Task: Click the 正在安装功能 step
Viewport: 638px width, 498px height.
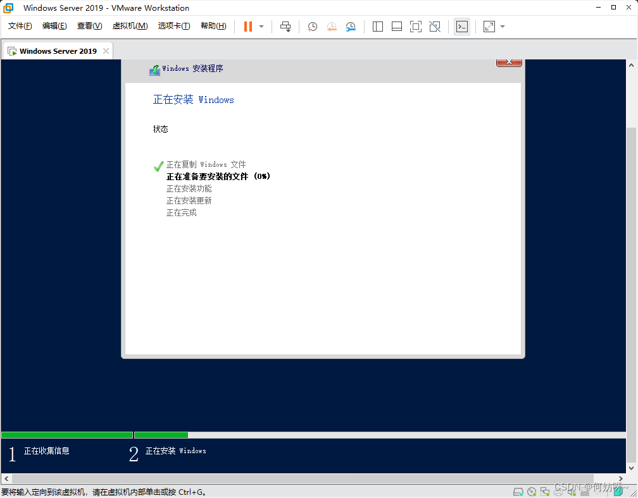Action: click(189, 188)
